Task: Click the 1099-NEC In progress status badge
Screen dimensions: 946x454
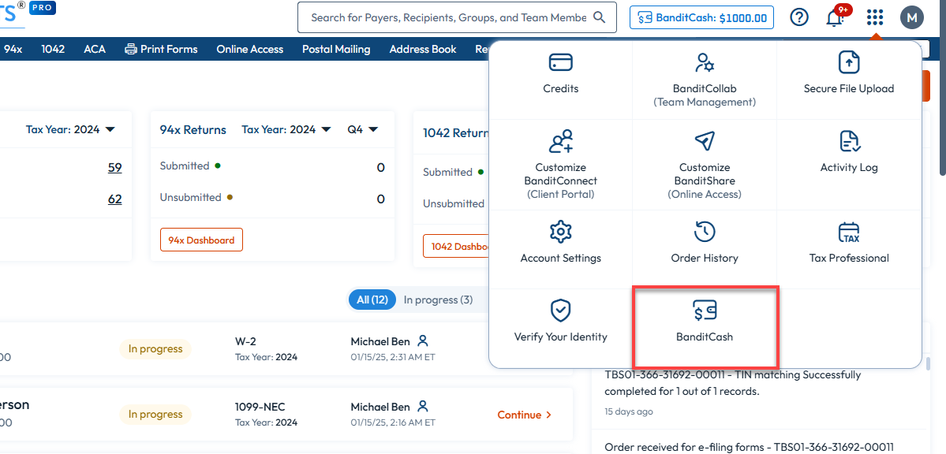Action: [x=155, y=415]
